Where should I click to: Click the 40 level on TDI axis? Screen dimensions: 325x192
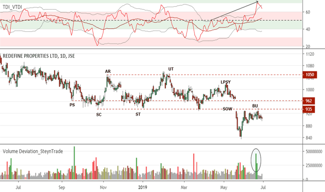coord(308,29)
